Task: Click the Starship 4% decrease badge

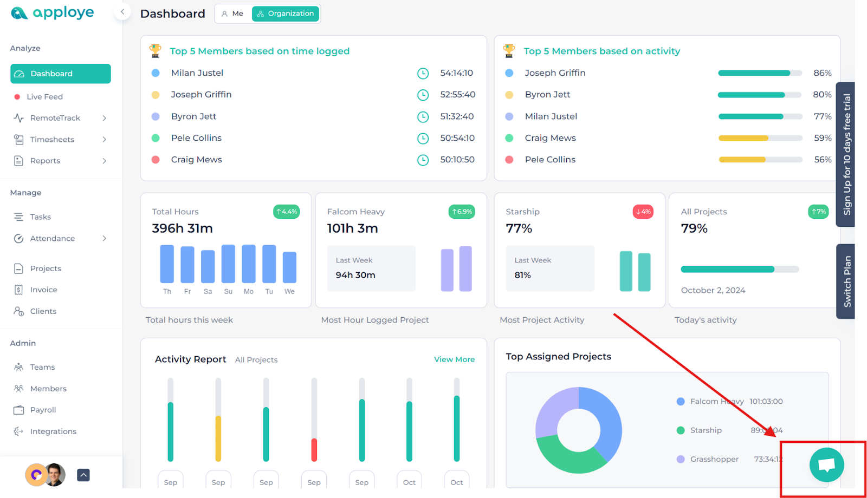Action: pyautogui.click(x=643, y=212)
